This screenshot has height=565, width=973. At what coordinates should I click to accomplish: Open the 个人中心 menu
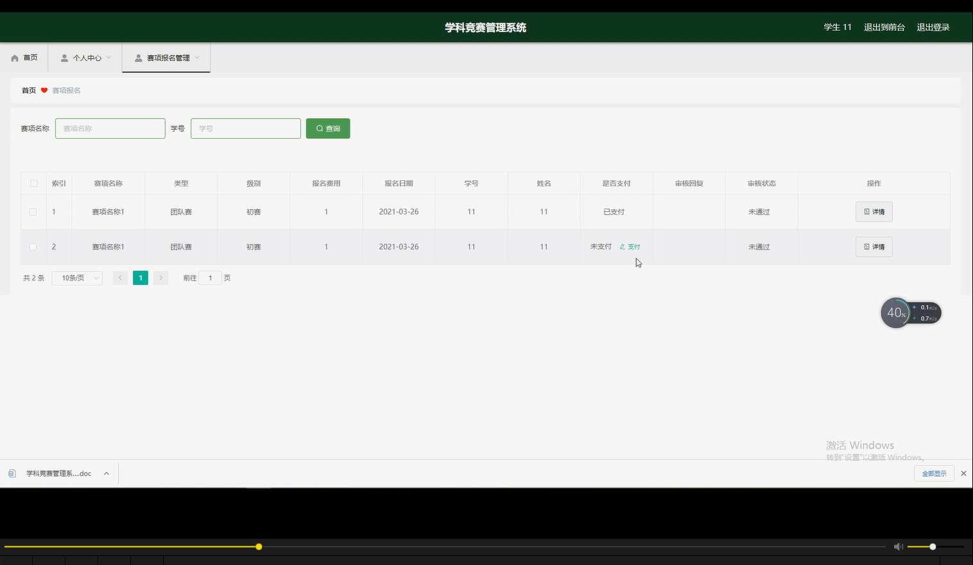tap(86, 58)
